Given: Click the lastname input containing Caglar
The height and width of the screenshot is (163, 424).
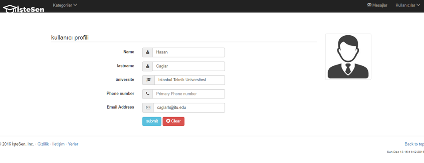Looking at the screenshot, I should [188, 66].
